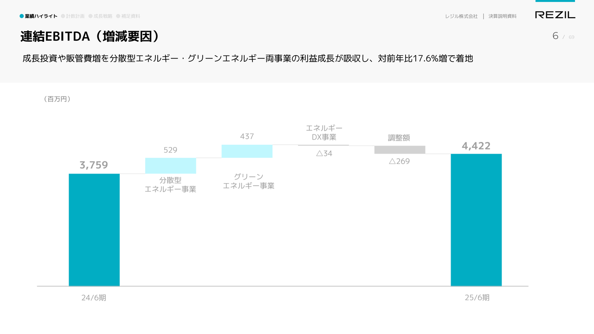
Task: Click the blue dot beside 業績ハイライト
Action: 22,16
